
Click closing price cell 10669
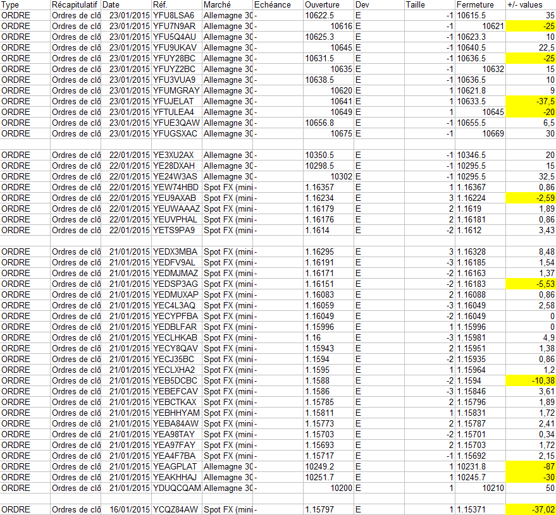(x=481, y=133)
